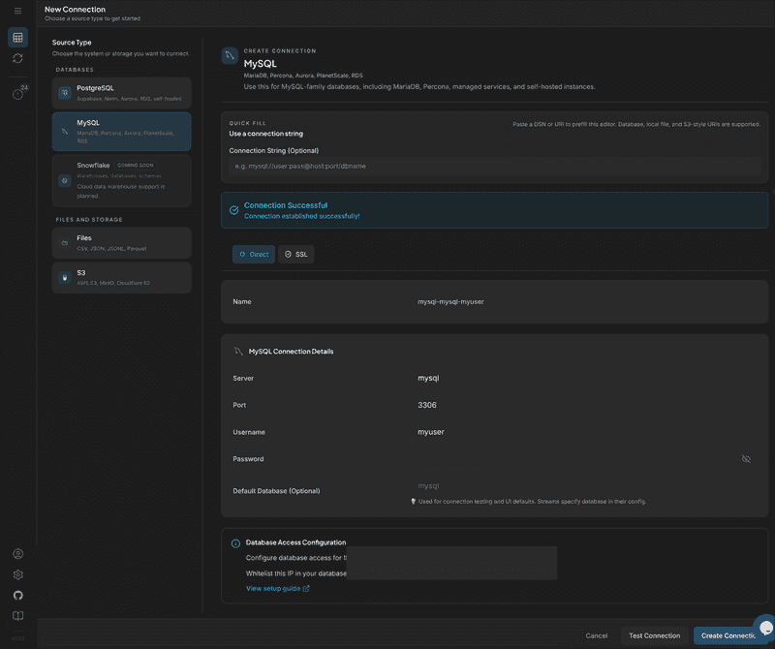The image size is (775, 649).
Task: Click the Test Connection button
Action: point(655,635)
